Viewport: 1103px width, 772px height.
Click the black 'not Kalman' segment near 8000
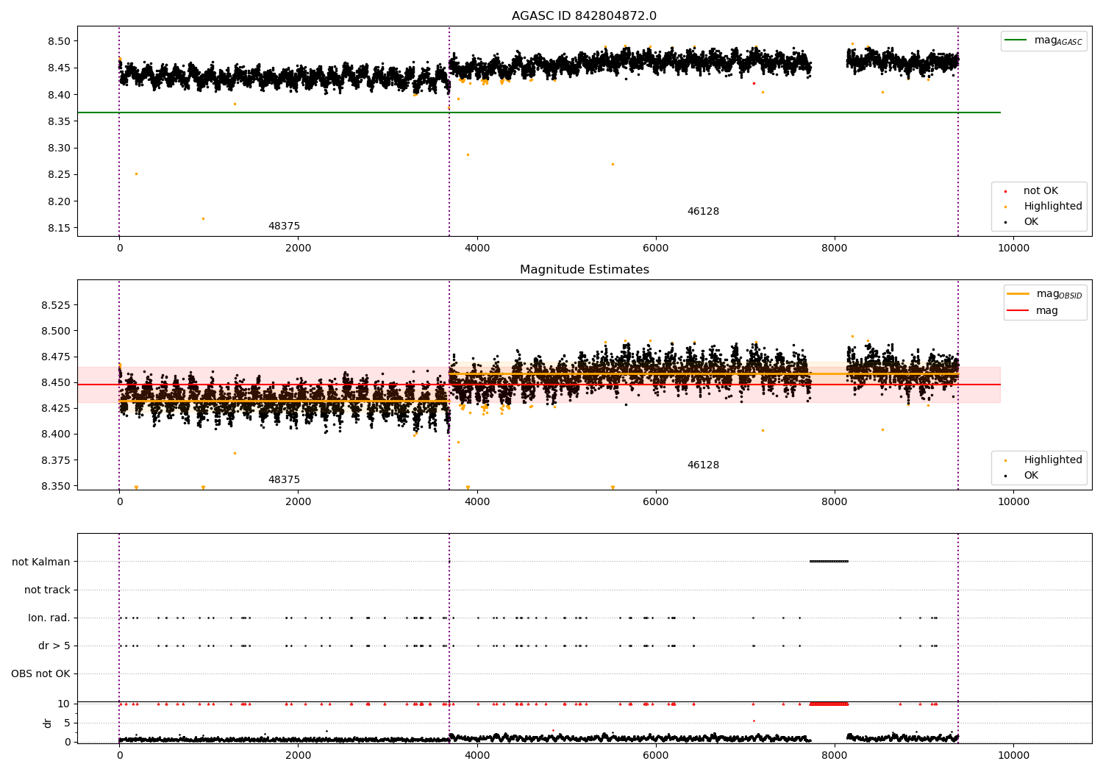(829, 562)
